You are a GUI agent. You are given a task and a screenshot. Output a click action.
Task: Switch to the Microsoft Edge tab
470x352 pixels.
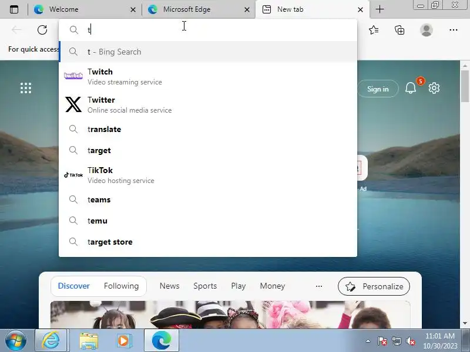pyautogui.click(x=198, y=9)
